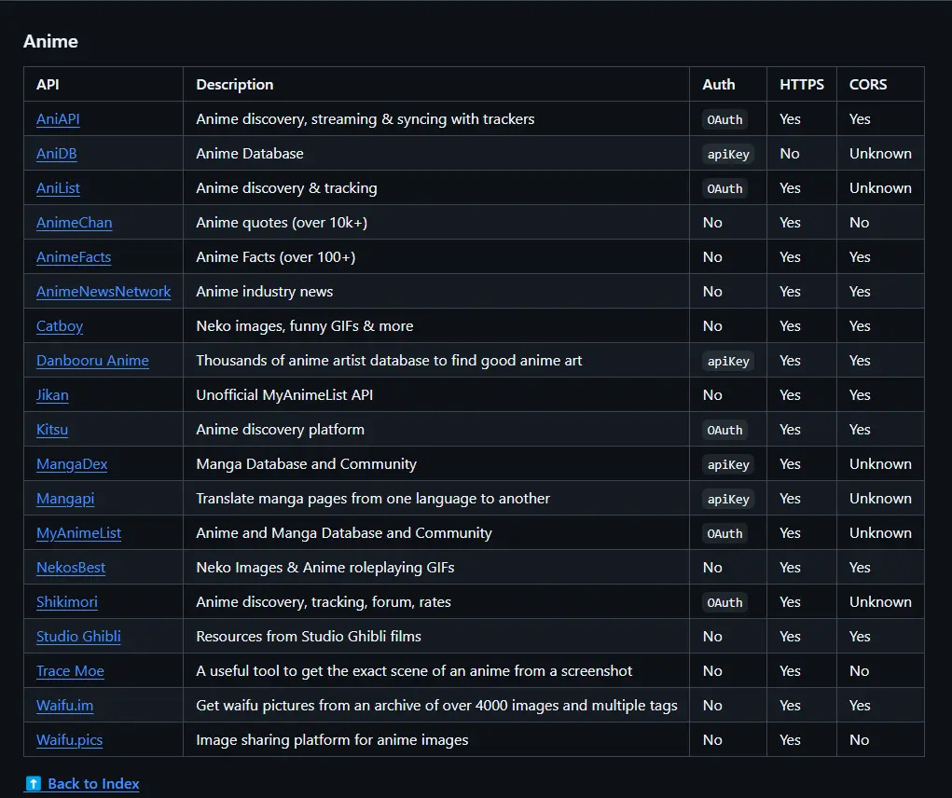Open the AniList link
This screenshot has width=952, height=798.
pyautogui.click(x=58, y=188)
